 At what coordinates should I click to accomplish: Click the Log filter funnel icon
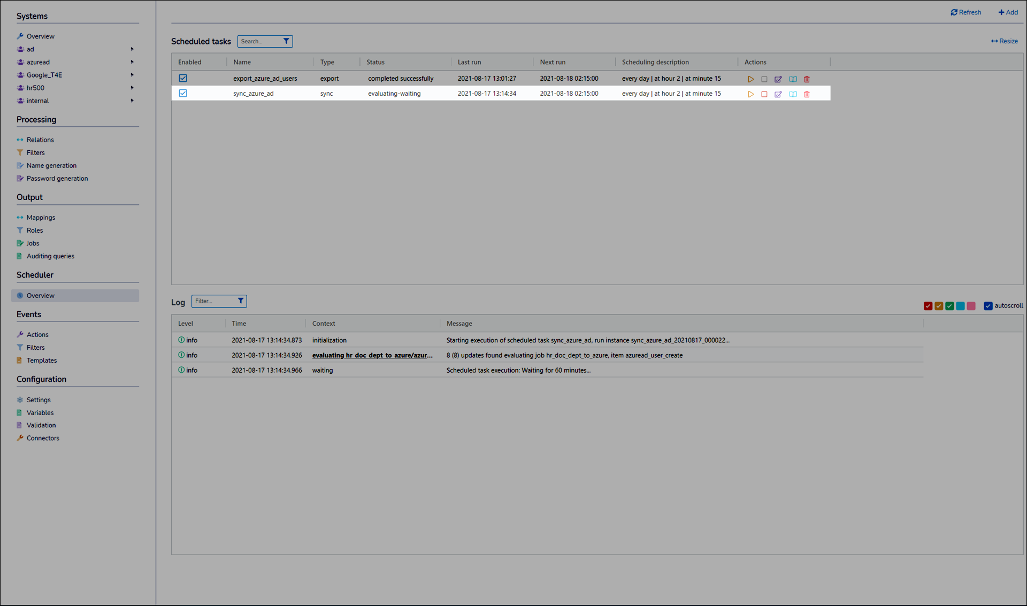pyautogui.click(x=241, y=301)
